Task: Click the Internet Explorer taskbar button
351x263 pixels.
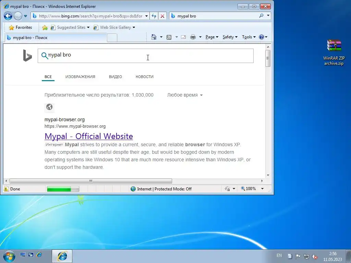Action: click(x=62, y=256)
